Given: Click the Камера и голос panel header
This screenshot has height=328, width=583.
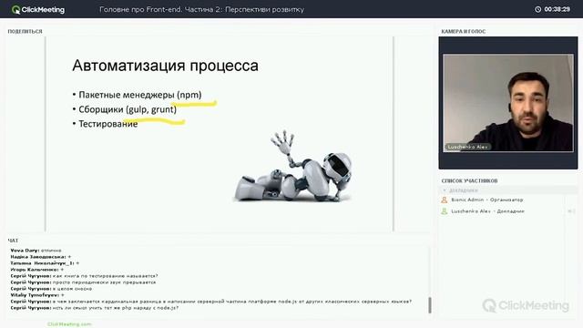Looking at the screenshot, I should click(x=464, y=31).
